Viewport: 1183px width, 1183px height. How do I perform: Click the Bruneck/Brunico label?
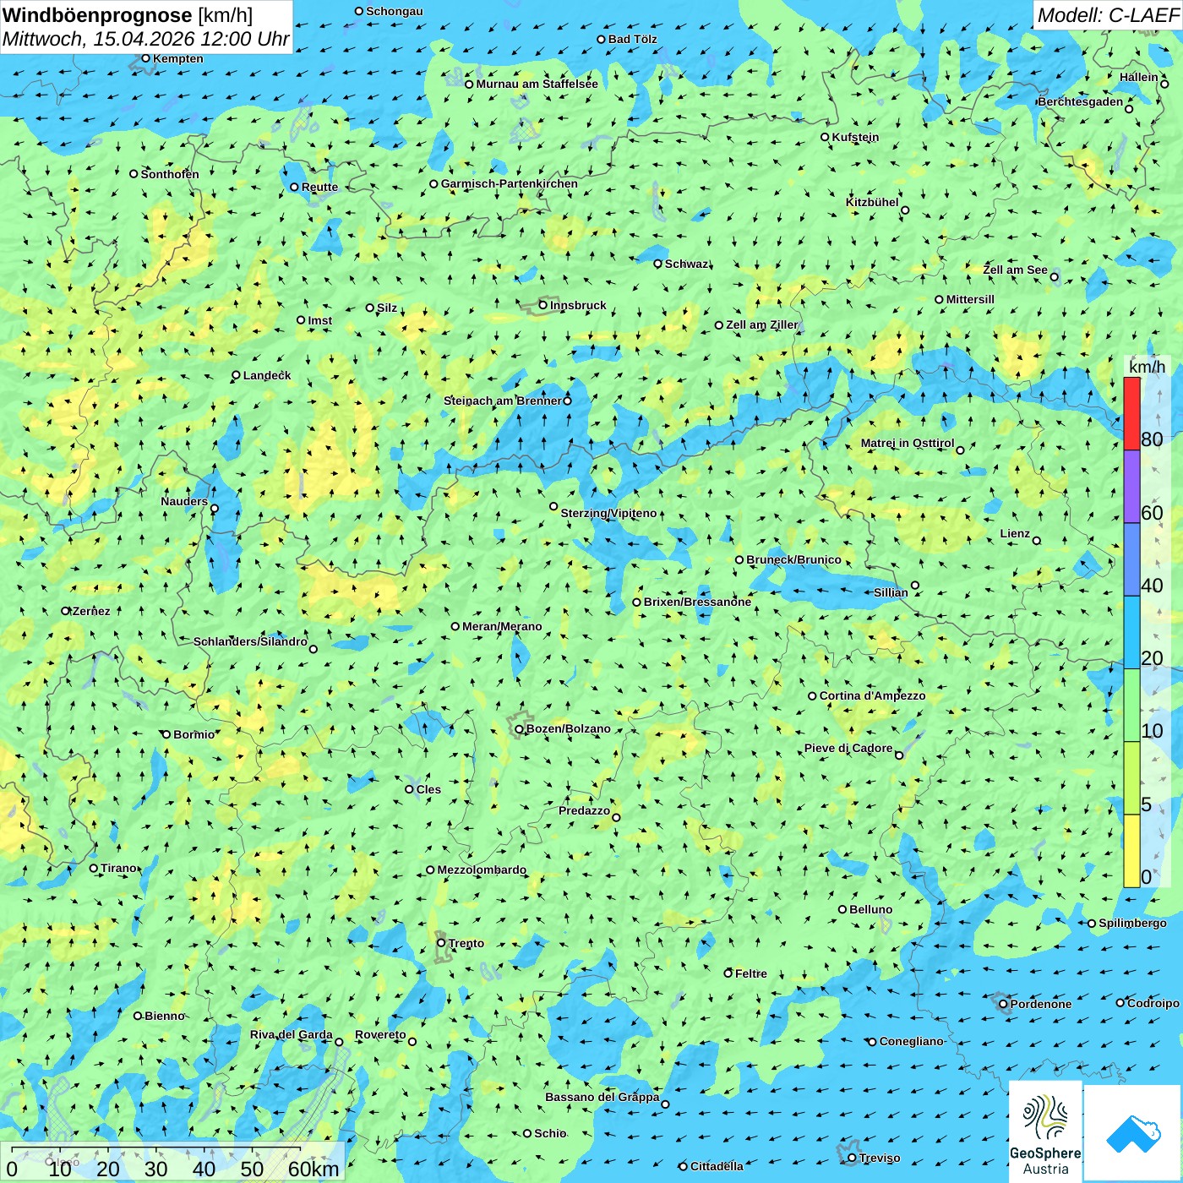pyautogui.click(x=793, y=559)
